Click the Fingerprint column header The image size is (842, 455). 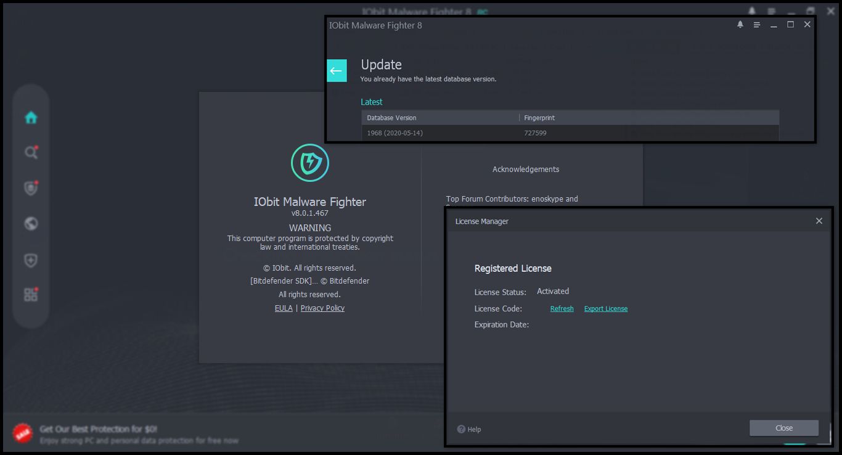tap(649, 118)
